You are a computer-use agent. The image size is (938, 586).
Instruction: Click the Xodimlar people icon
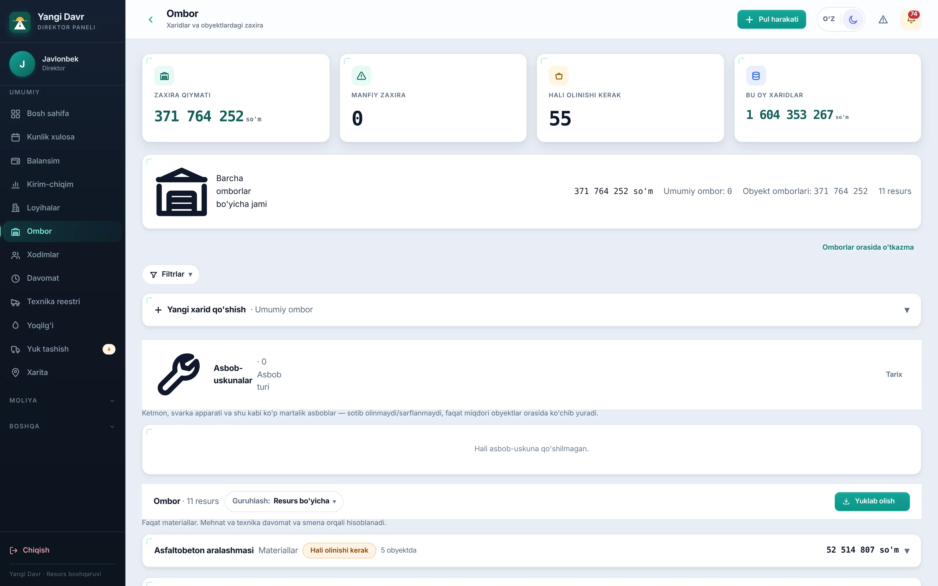click(16, 255)
